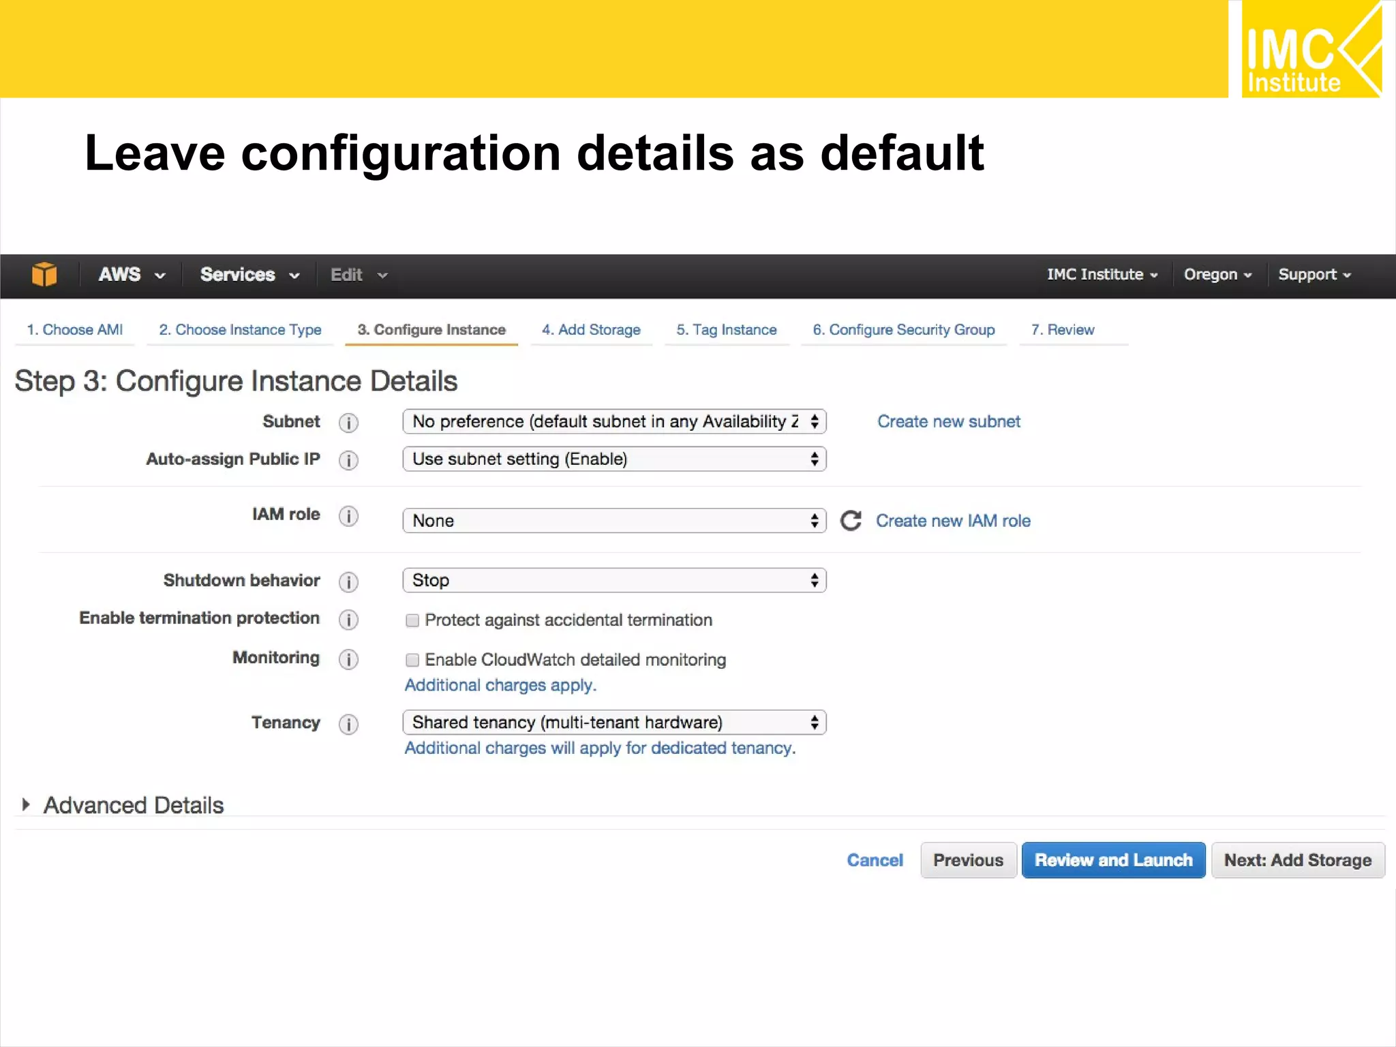Open the Shutdown behavior dropdown

[614, 580]
